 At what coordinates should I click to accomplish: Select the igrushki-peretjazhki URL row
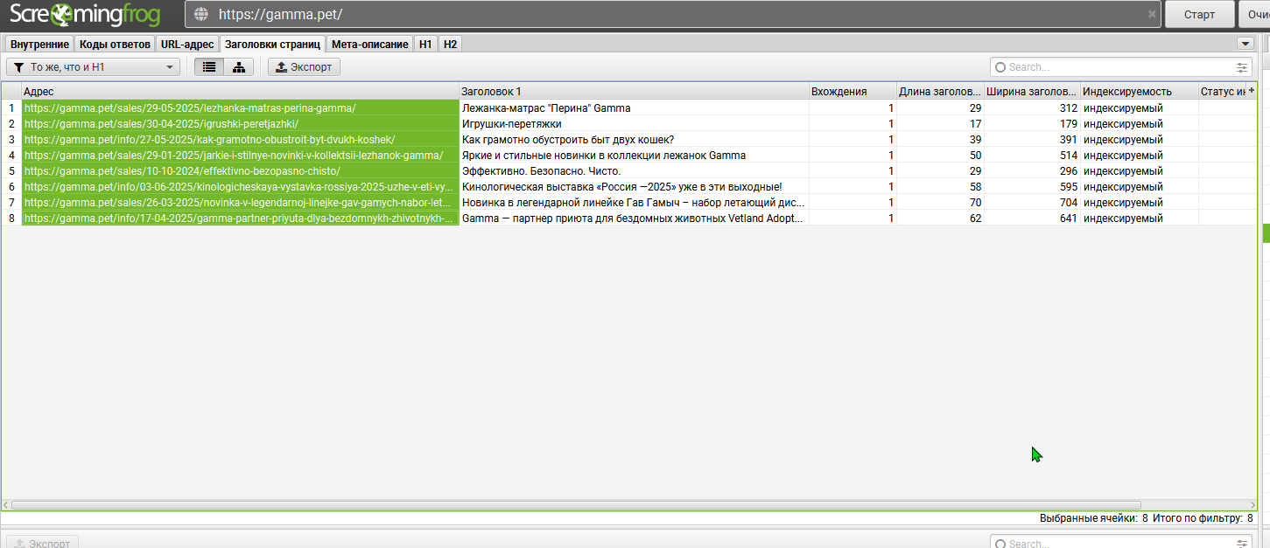[x=240, y=123]
